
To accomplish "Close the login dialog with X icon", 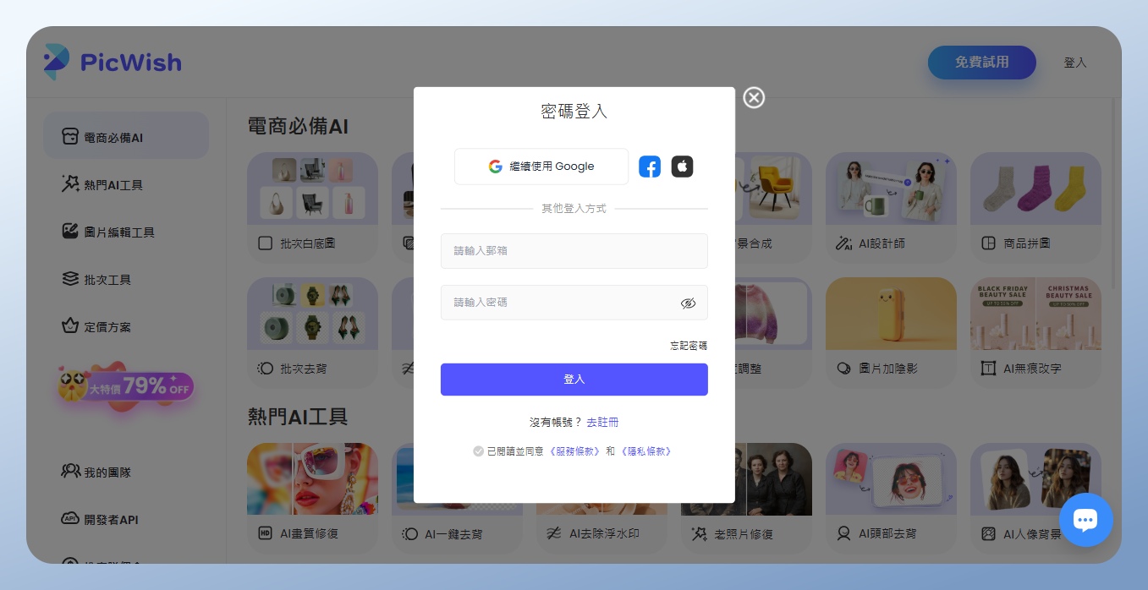I will tap(753, 98).
